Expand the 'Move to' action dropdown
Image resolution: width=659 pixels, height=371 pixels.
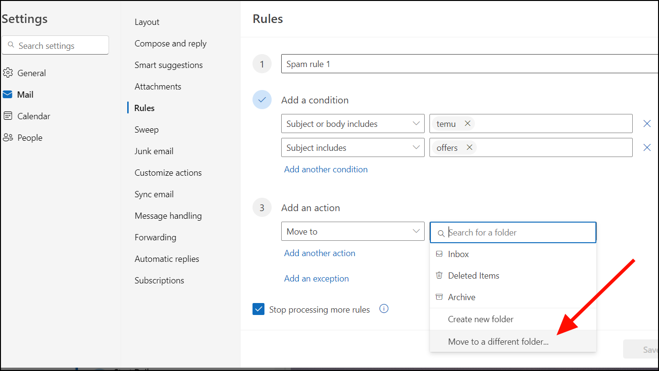point(353,232)
